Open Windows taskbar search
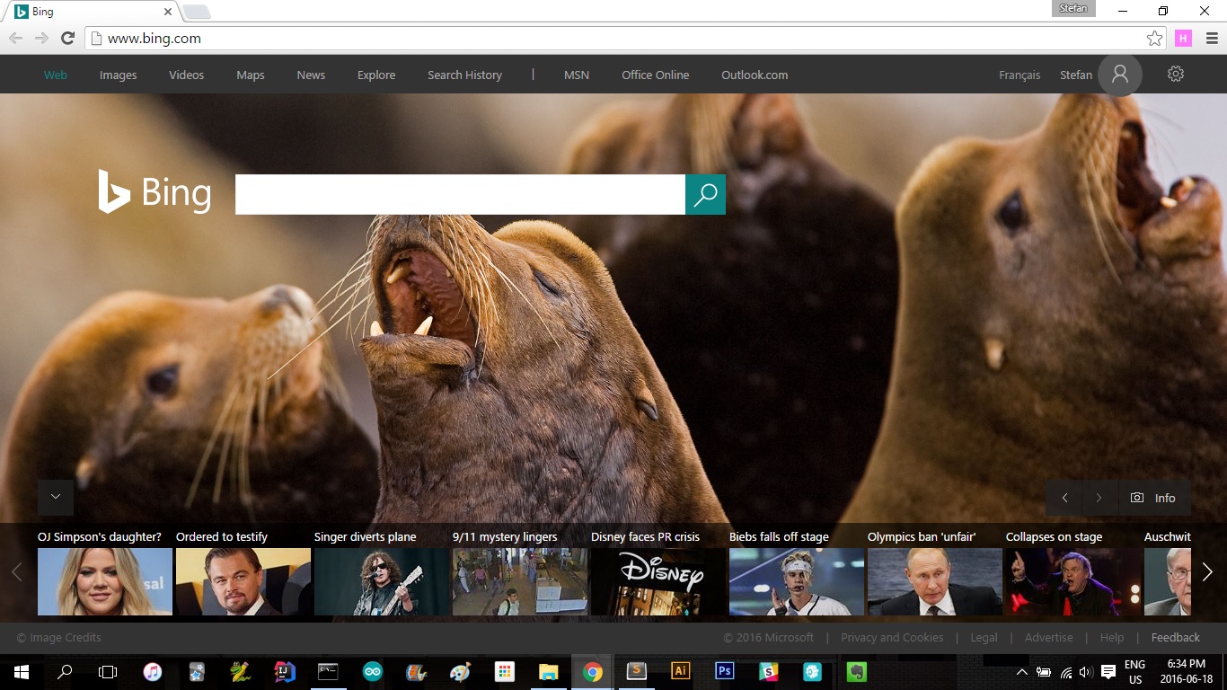1227x690 pixels. [x=65, y=672]
